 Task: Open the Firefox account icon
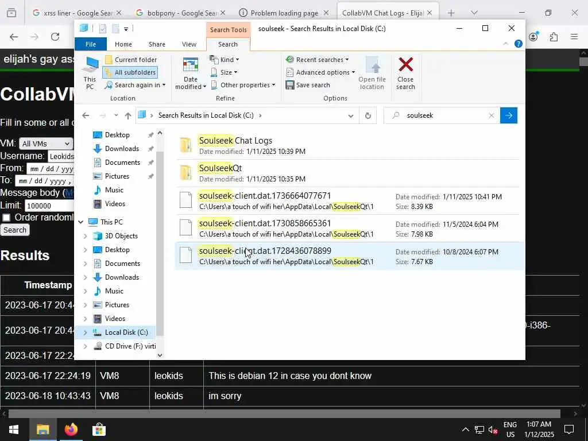pos(533,37)
